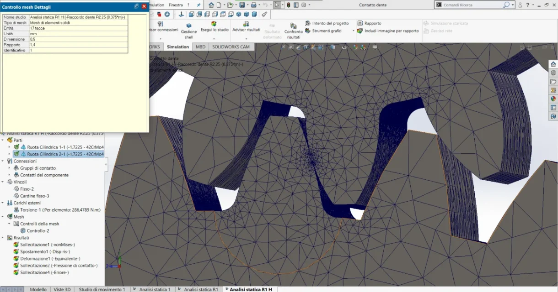Click the home icon in top toolbar
The image size is (558, 292).
pyautogui.click(x=211, y=5)
